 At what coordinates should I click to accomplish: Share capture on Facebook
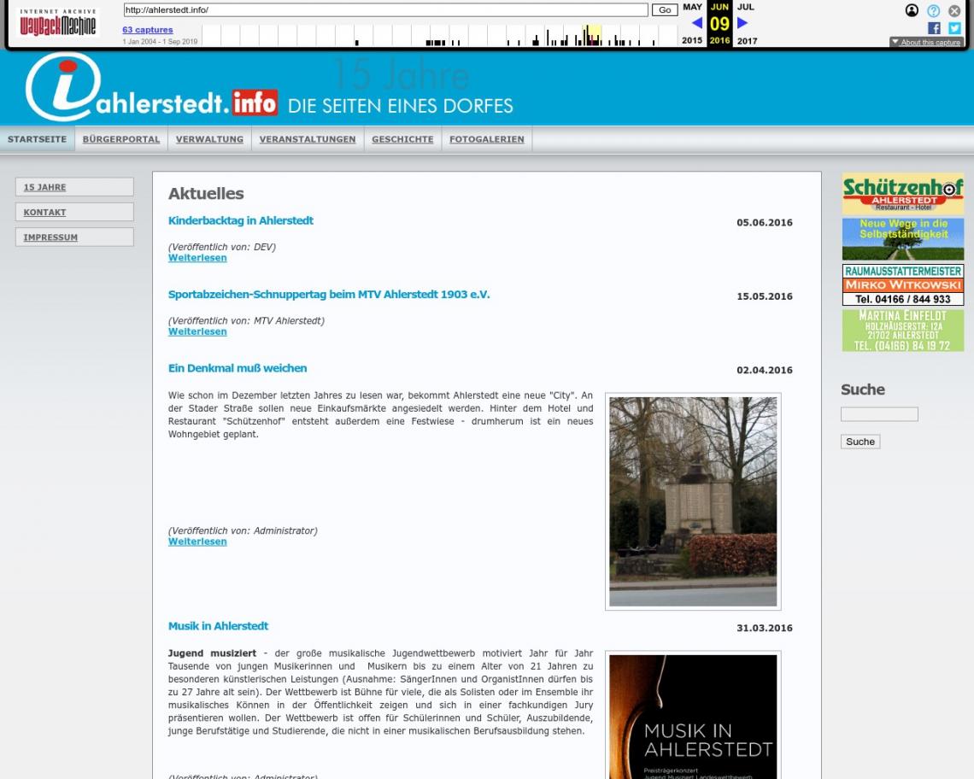[x=934, y=28]
